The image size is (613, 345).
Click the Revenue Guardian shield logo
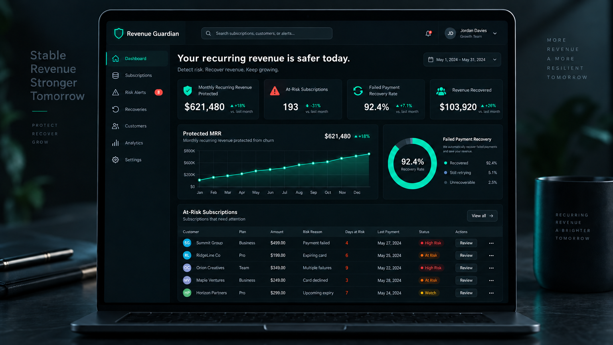pyautogui.click(x=119, y=34)
